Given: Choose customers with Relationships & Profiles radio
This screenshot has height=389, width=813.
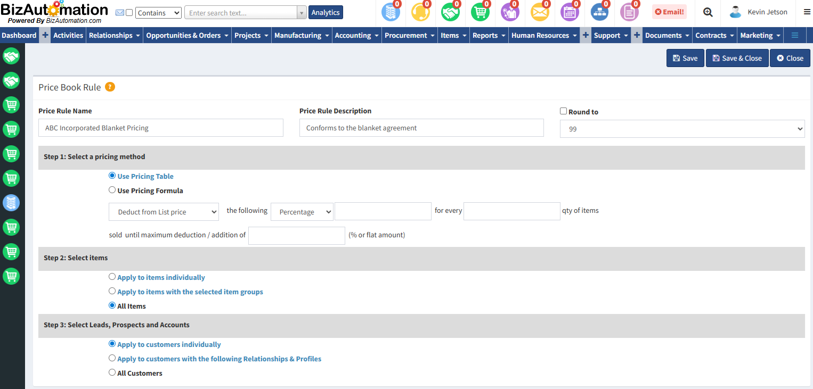Looking at the screenshot, I should (x=112, y=358).
